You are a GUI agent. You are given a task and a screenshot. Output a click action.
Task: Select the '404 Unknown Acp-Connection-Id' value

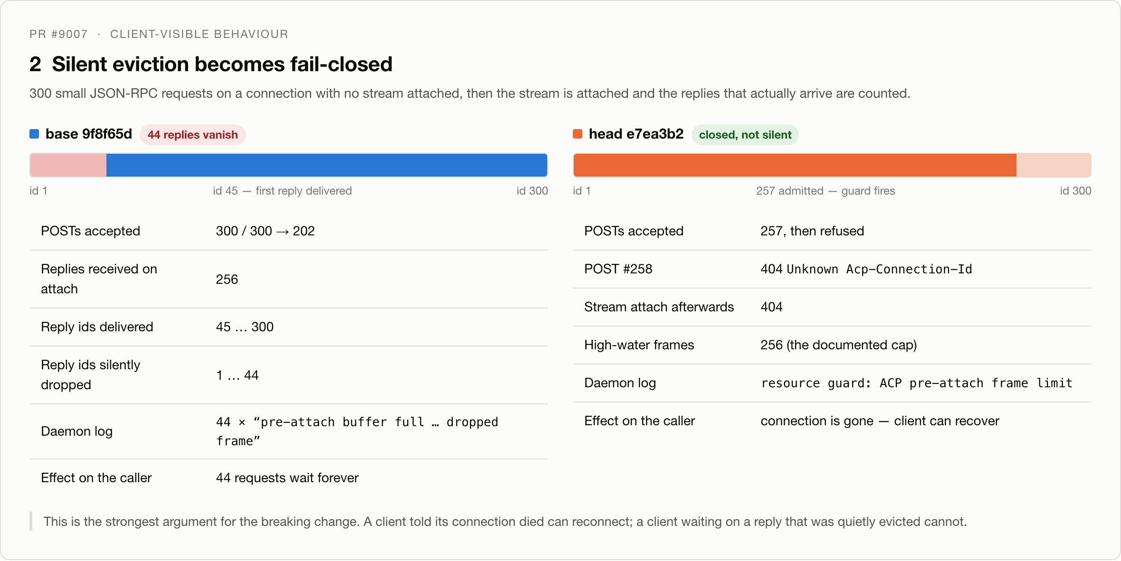[866, 269]
